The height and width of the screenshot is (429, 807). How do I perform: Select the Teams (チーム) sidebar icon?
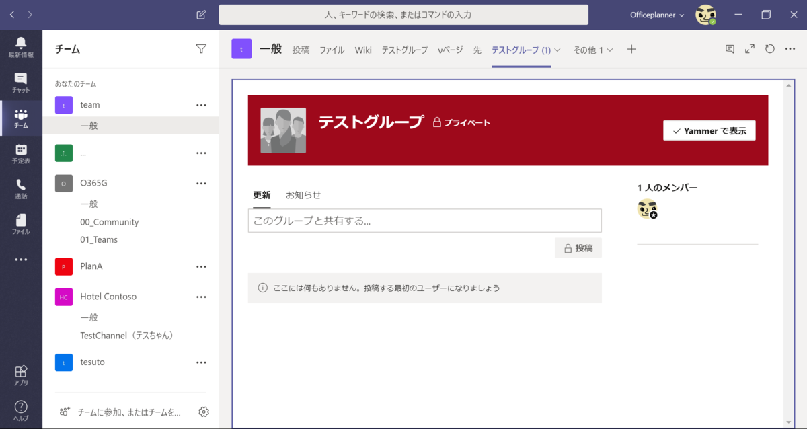(x=21, y=118)
